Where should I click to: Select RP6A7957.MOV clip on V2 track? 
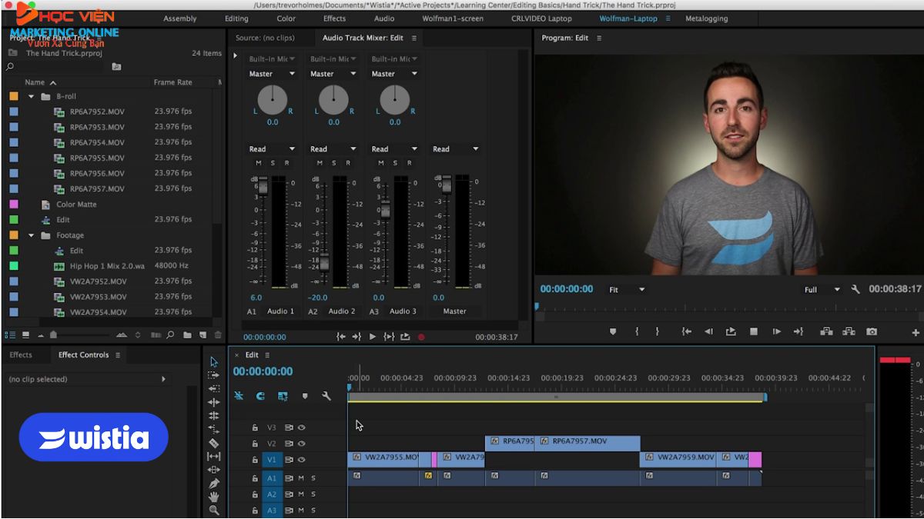[588, 442]
